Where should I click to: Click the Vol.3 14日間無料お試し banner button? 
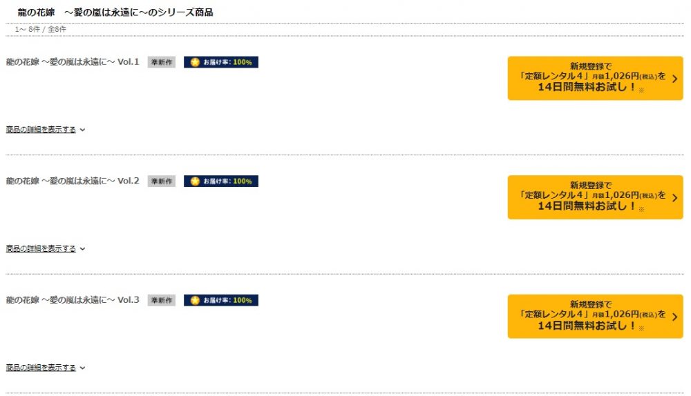tap(596, 317)
